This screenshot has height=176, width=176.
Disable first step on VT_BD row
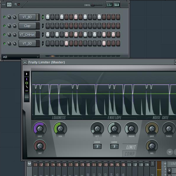tap(48, 17)
